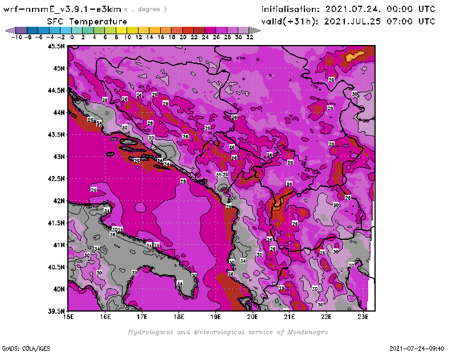Pick the pale mauve 30 to 32 legend swatch
This screenshot has height=352, width=456.
[243, 31]
